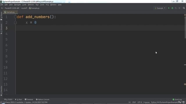The height and width of the screenshot is (104, 186).
Task: Click Example.py in the navigation bar
Action: [x=34, y=8]
